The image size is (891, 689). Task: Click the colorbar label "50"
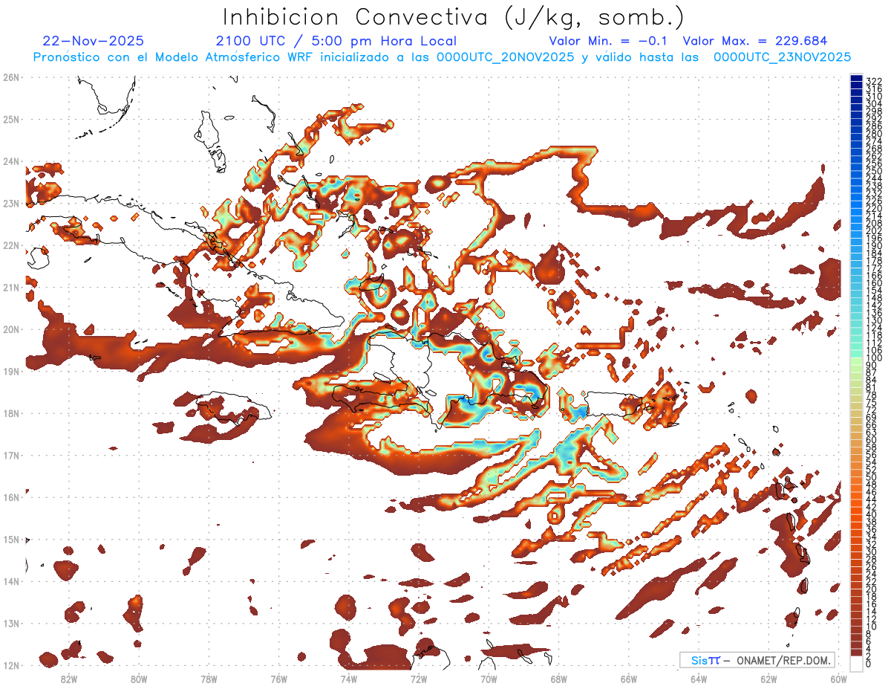(872, 476)
